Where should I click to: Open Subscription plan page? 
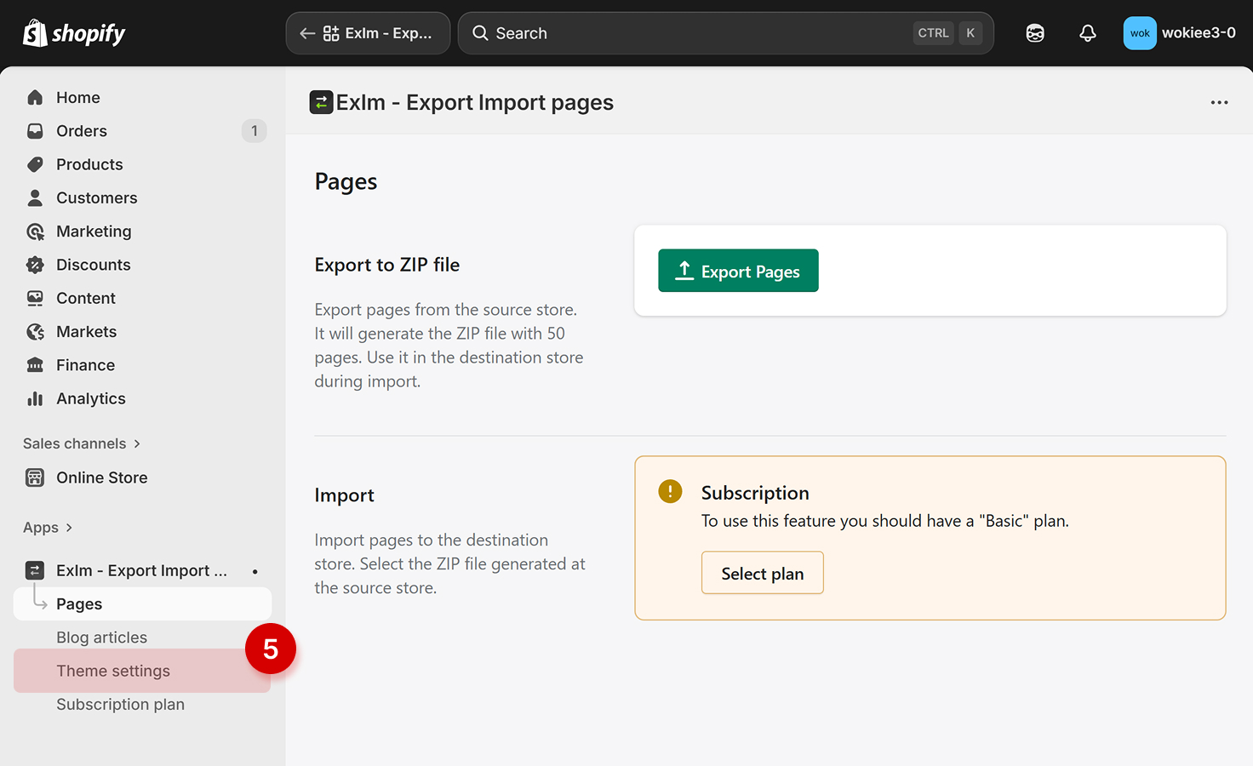coord(120,705)
